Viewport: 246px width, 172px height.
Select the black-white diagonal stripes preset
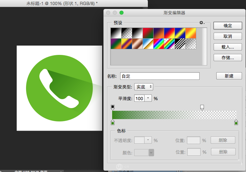click(x=180, y=44)
